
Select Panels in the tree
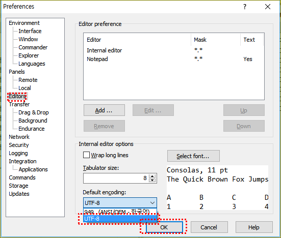point(17,72)
